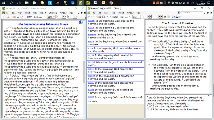The image size is (214, 120).
Task: Save with floppy icon in Paratext 8.0
Action: pos(18,17)
